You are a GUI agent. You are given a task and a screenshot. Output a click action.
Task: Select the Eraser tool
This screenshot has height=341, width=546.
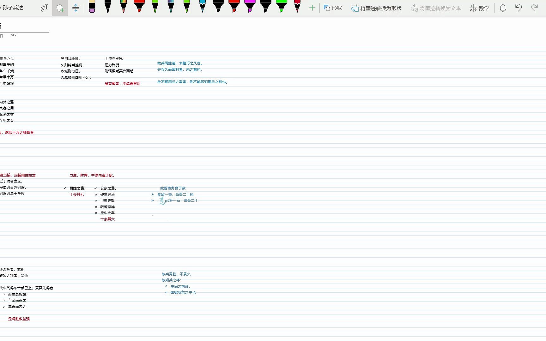click(x=92, y=6)
